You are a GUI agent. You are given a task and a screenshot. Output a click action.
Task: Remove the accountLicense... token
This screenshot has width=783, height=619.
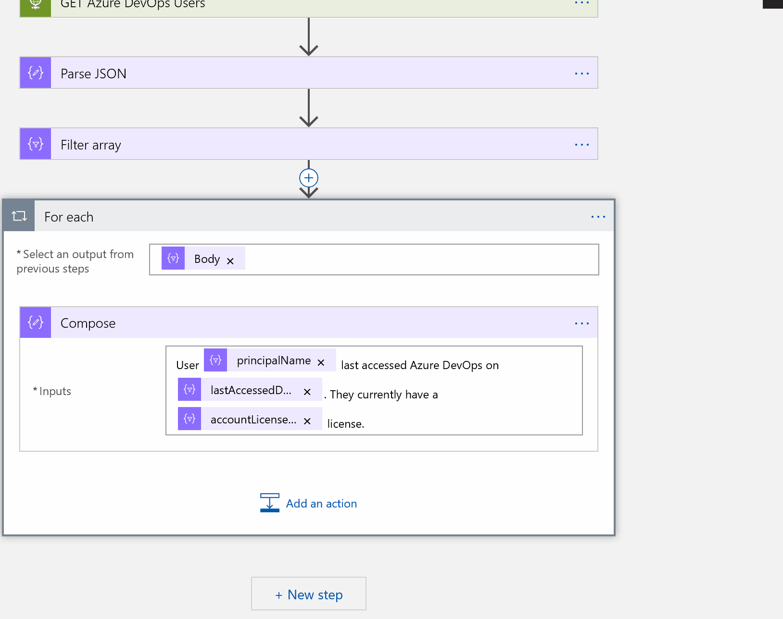[x=307, y=421]
